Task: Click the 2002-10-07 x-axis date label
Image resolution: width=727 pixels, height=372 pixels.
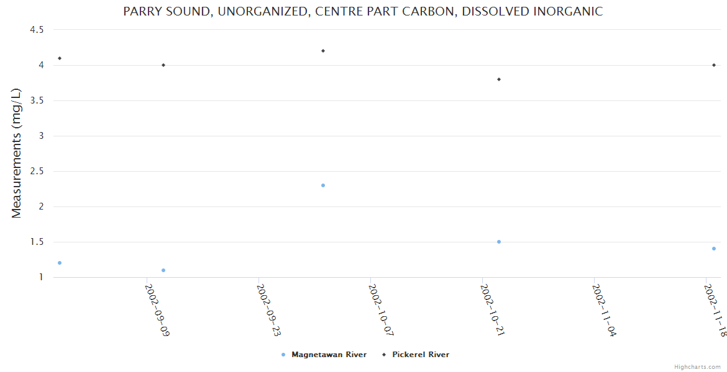Action: click(x=380, y=309)
